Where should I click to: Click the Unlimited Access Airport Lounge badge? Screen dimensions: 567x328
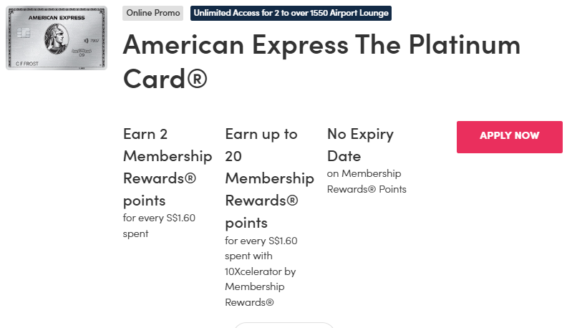pos(291,13)
